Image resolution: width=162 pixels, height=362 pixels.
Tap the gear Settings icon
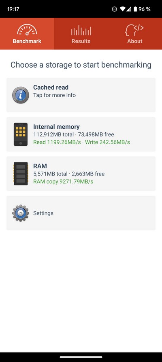click(21, 213)
